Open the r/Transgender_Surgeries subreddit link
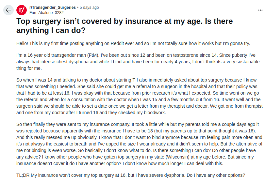The image size is (265, 183). 53,8
